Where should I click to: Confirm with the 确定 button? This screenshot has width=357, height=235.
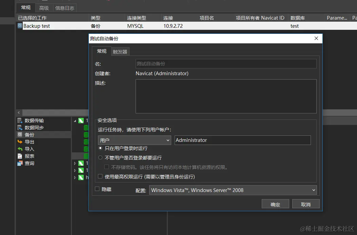pyautogui.click(x=275, y=204)
